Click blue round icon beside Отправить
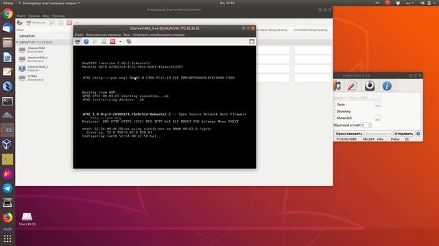This screenshot has height=246, width=439. point(418,134)
